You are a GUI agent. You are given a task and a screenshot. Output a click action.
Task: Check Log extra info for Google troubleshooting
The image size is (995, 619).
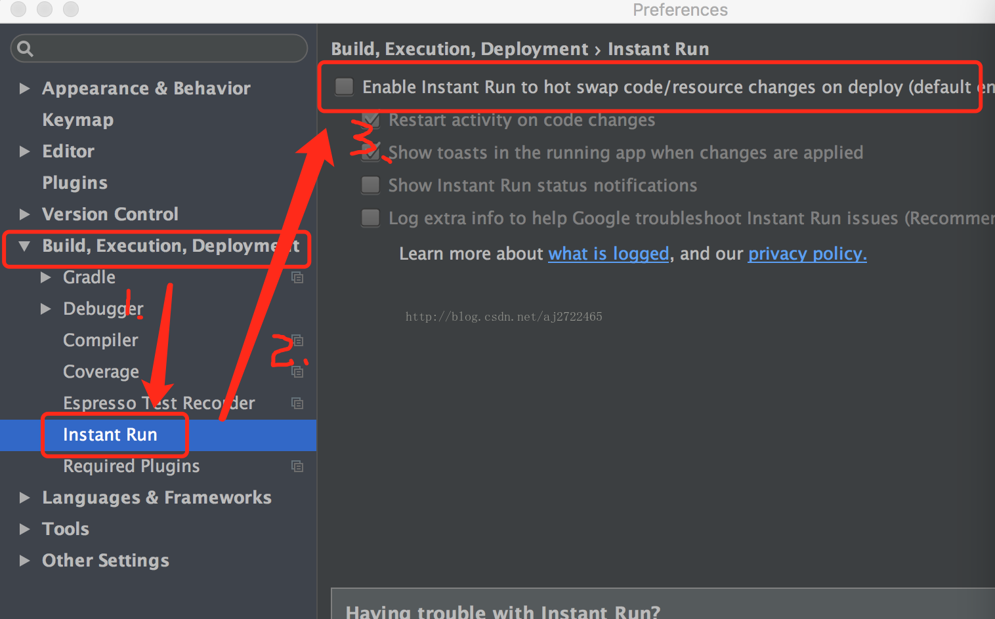[x=371, y=218]
